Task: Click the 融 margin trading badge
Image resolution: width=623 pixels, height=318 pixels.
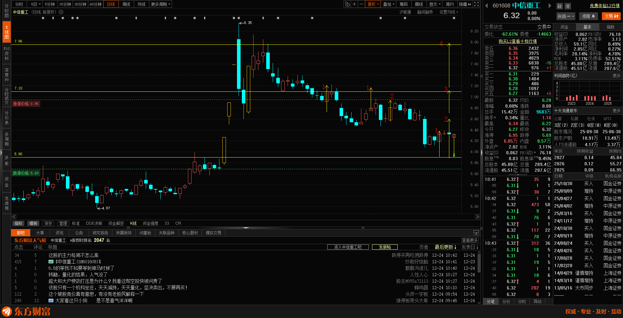Action: coord(559,6)
